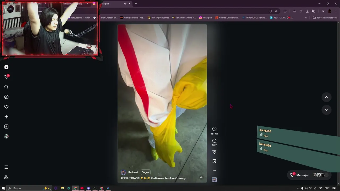Expand hidden bookmarks with double chevron
The width and height of the screenshot is (340, 191).
click(305, 18)
